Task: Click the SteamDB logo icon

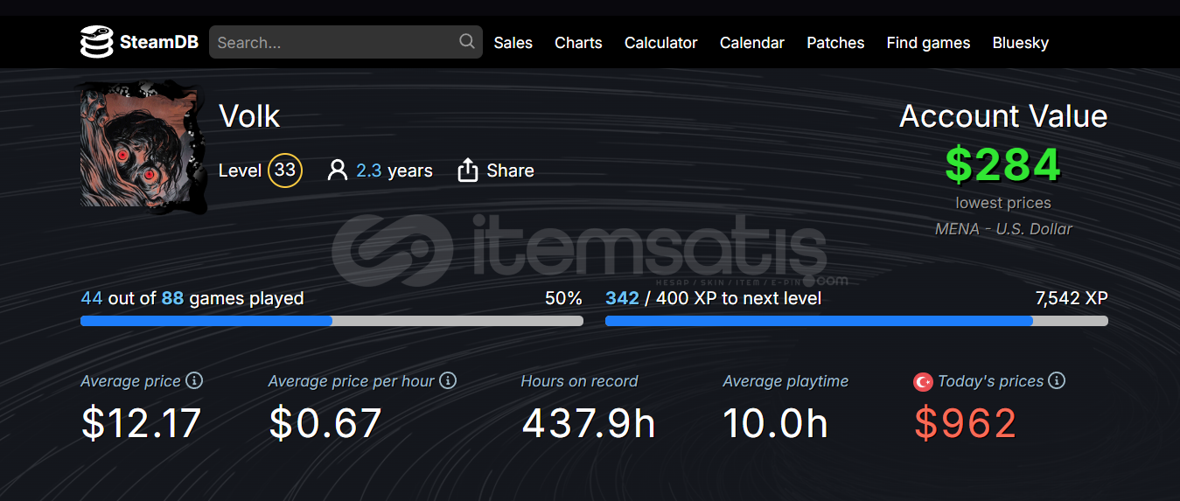Action: 97,42
